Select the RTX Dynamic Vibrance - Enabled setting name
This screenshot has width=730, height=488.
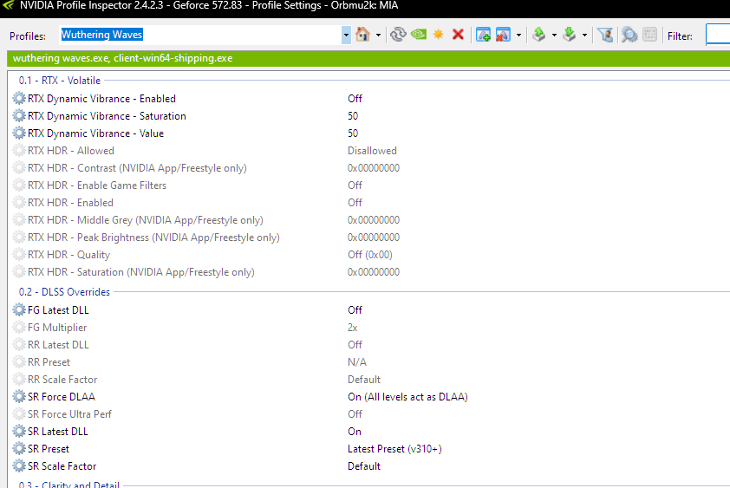[101, 99]
